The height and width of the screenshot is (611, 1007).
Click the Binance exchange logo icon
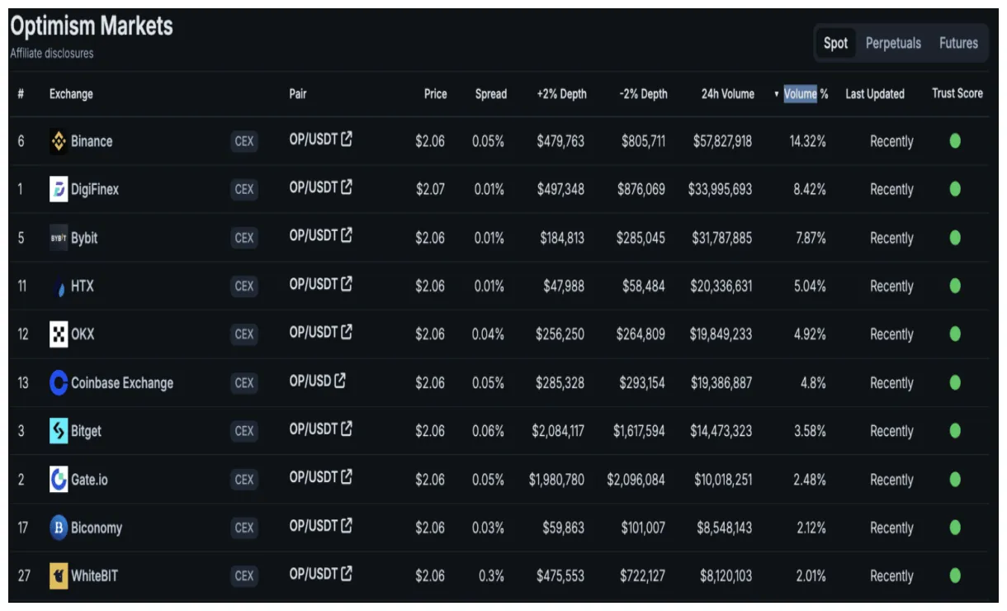tap(59, 141)
